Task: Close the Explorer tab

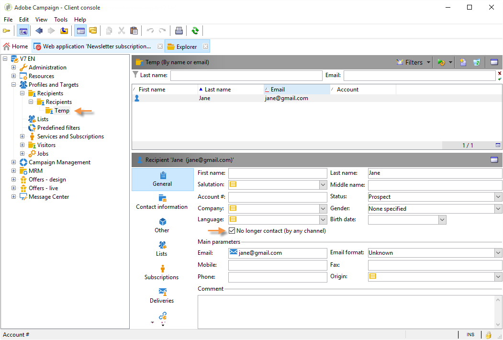Action: tap(206, 46)
